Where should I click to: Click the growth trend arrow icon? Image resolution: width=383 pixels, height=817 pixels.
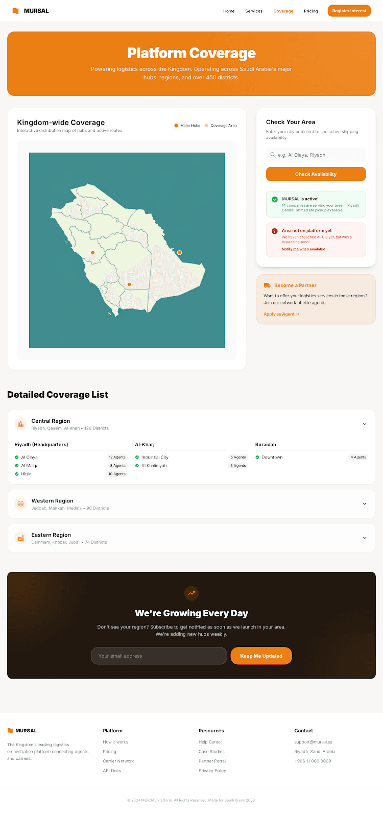pos(192,593)
